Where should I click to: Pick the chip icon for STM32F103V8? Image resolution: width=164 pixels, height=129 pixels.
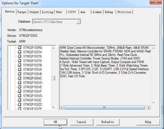click(20, 69)
